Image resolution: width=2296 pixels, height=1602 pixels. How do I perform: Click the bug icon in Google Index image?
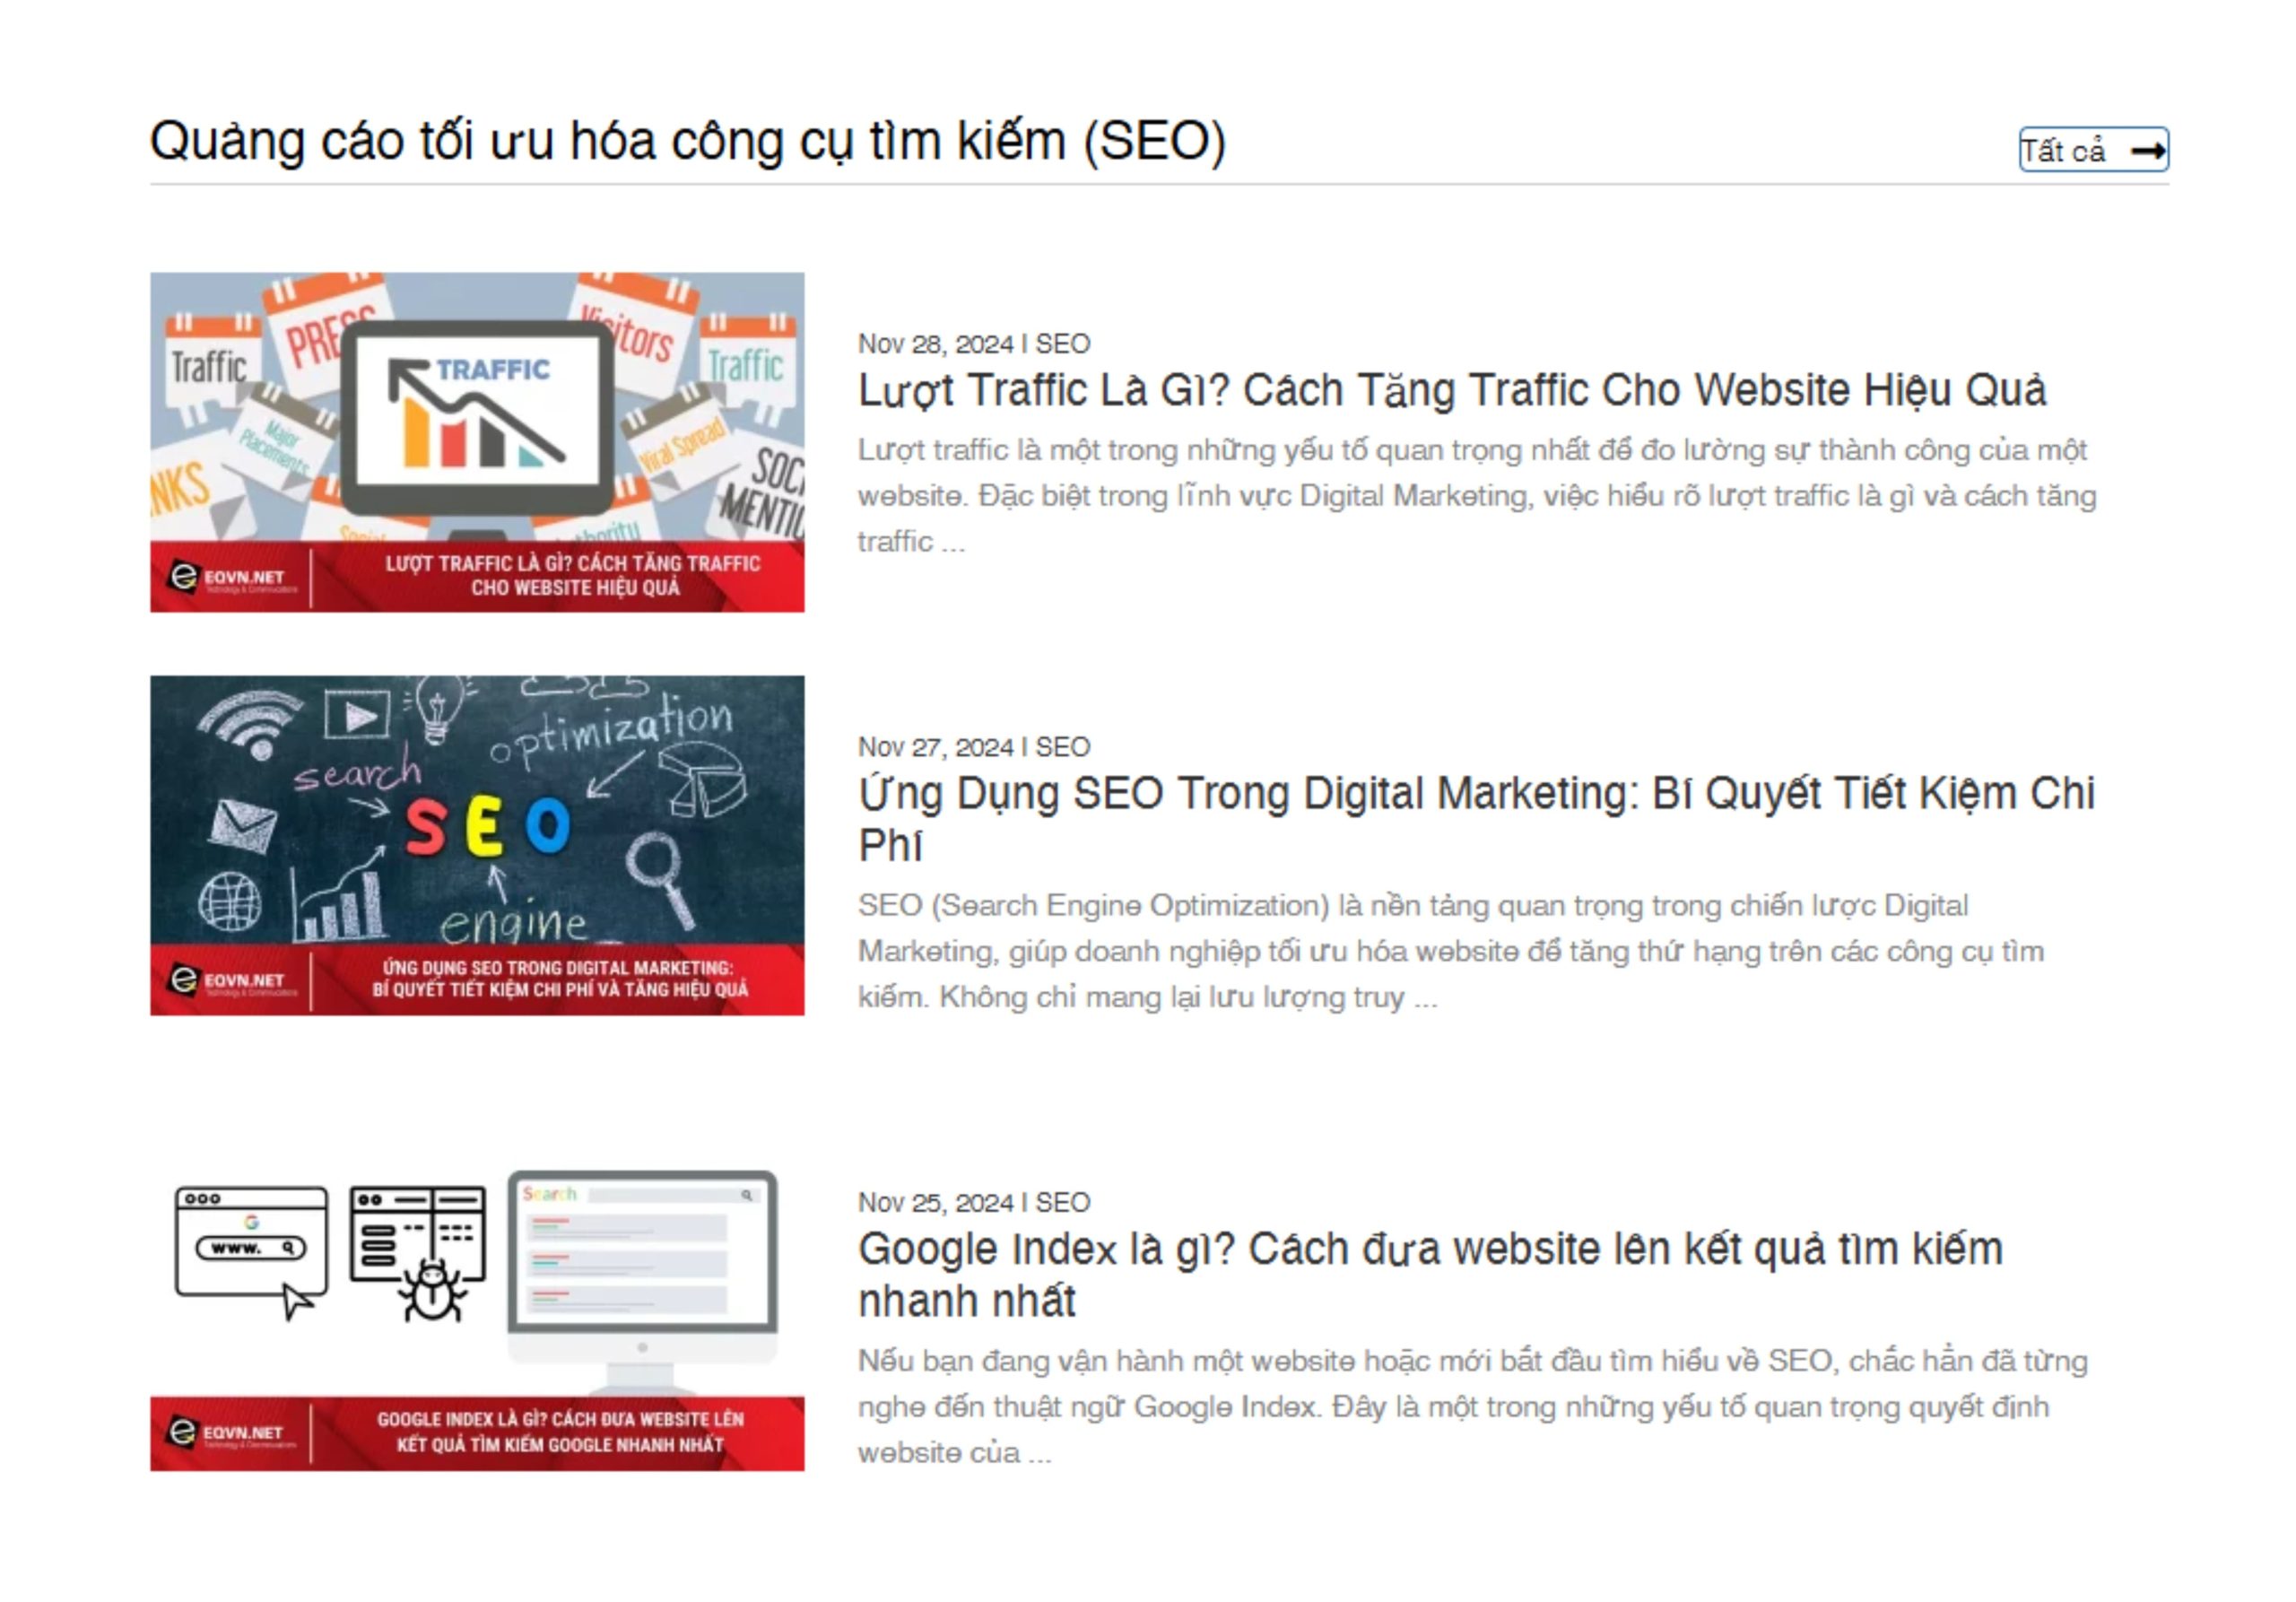[432, 1291]
